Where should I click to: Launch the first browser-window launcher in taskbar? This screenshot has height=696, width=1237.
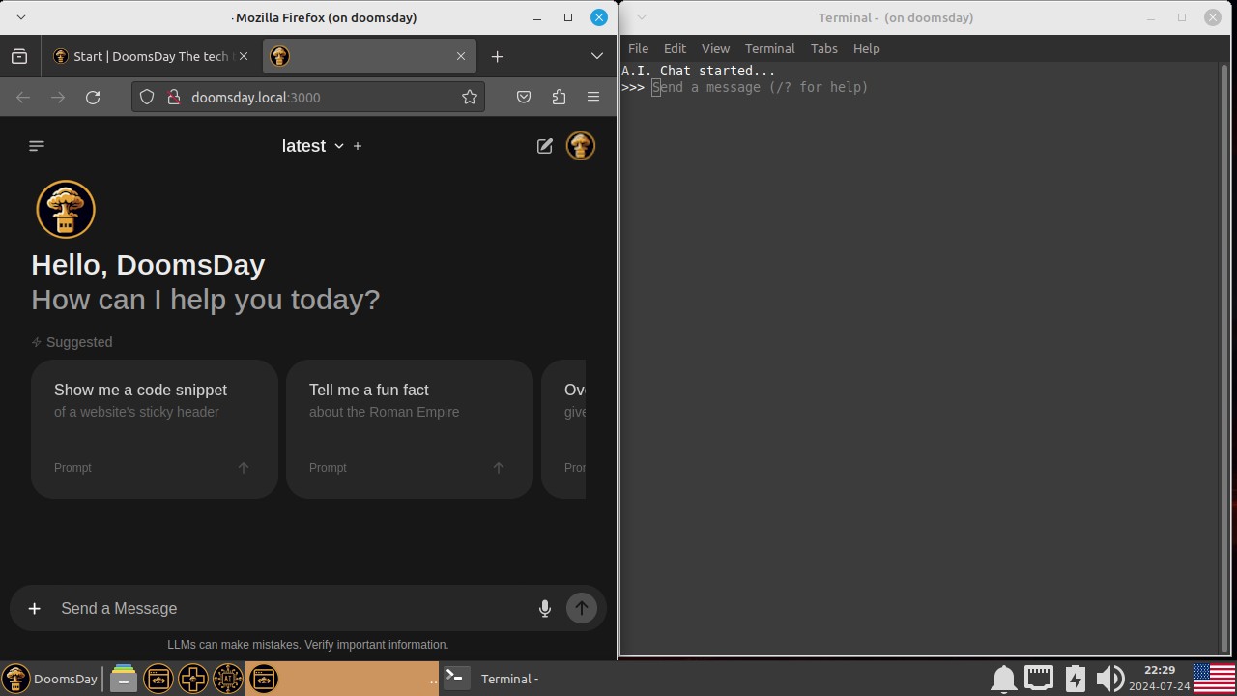[x=158, y=679]
